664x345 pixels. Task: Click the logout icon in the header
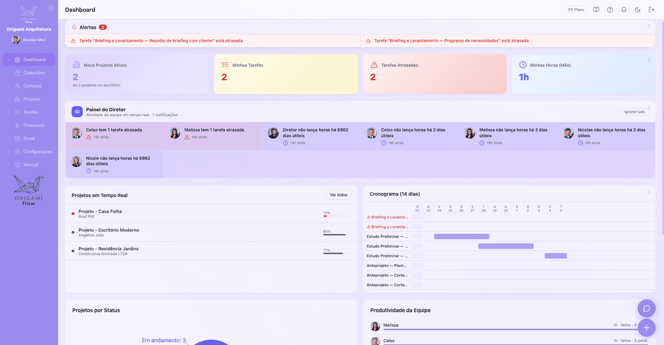click(652, 10)
